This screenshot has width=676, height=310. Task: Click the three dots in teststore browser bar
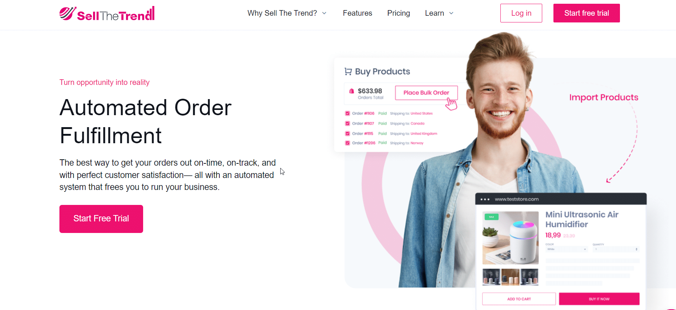tap(485, 199)
